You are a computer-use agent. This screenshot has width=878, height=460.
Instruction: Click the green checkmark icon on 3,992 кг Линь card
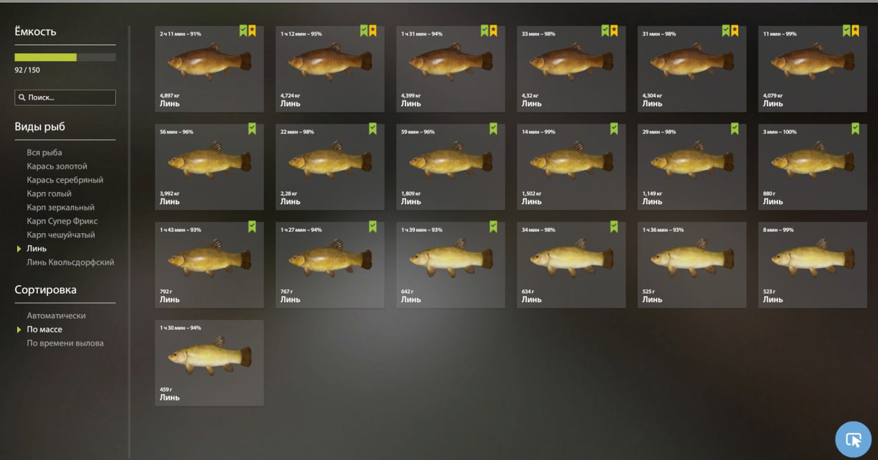coord(252,129)
